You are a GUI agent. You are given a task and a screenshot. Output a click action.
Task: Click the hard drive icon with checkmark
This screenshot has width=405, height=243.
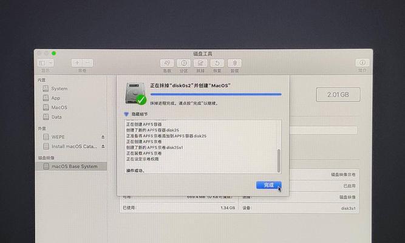tap(136, 94)
